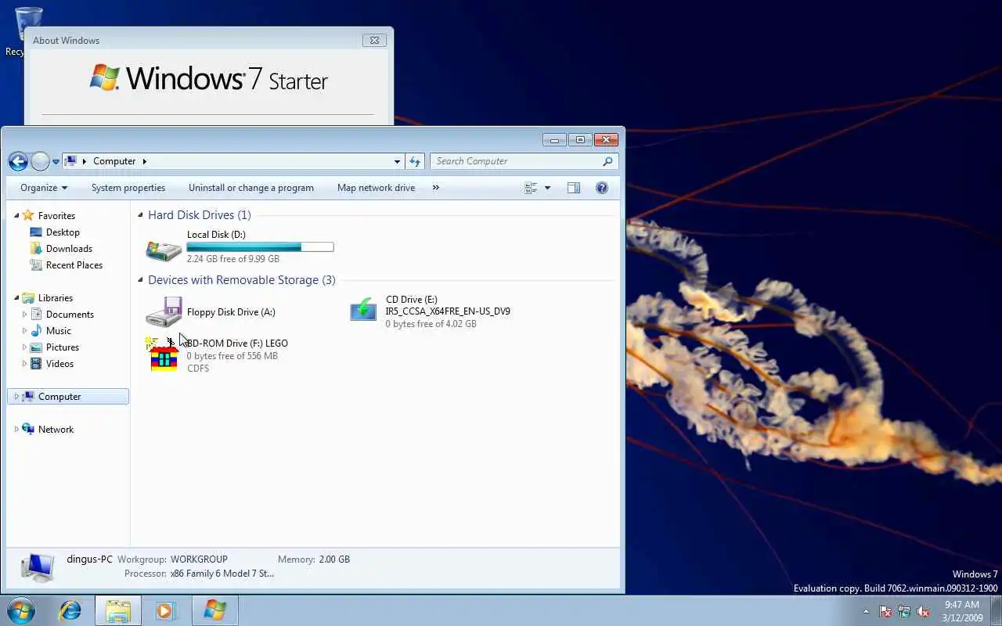The height and width of the screenshot is (626, 1002).
Task: Open the recent pages dropdown arrow
Action: (56, 162)
